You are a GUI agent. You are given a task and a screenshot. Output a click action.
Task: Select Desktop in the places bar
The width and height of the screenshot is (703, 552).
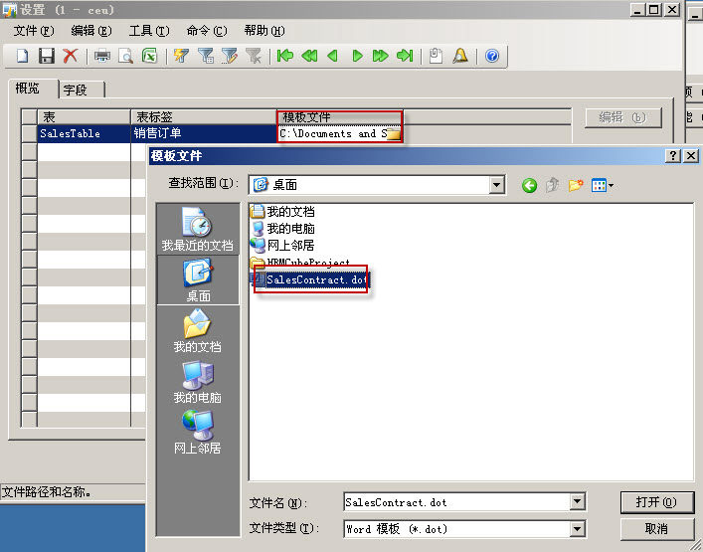click(x=198, y=280)
